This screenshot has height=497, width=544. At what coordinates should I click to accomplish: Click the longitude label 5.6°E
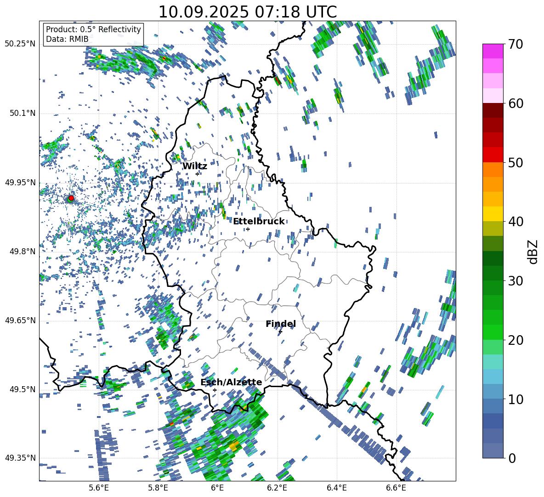tap(99, 488)
